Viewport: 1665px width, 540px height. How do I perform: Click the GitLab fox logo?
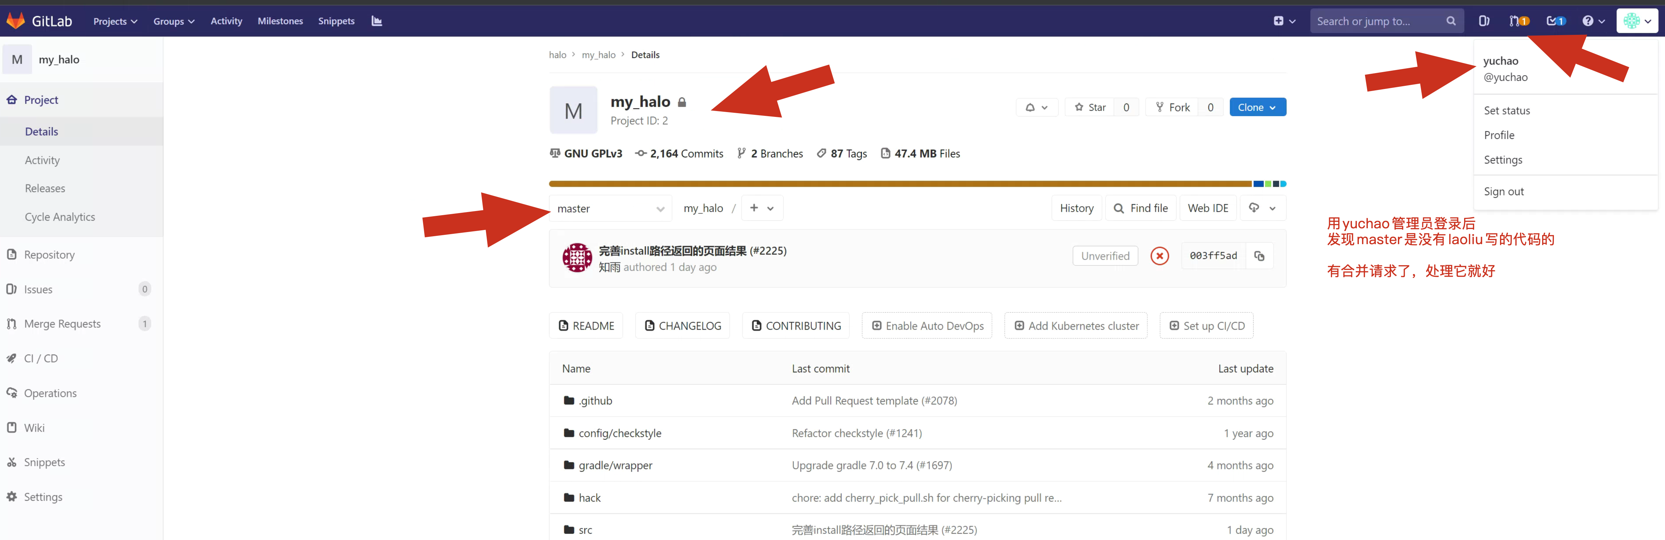[x=16, y=21]
